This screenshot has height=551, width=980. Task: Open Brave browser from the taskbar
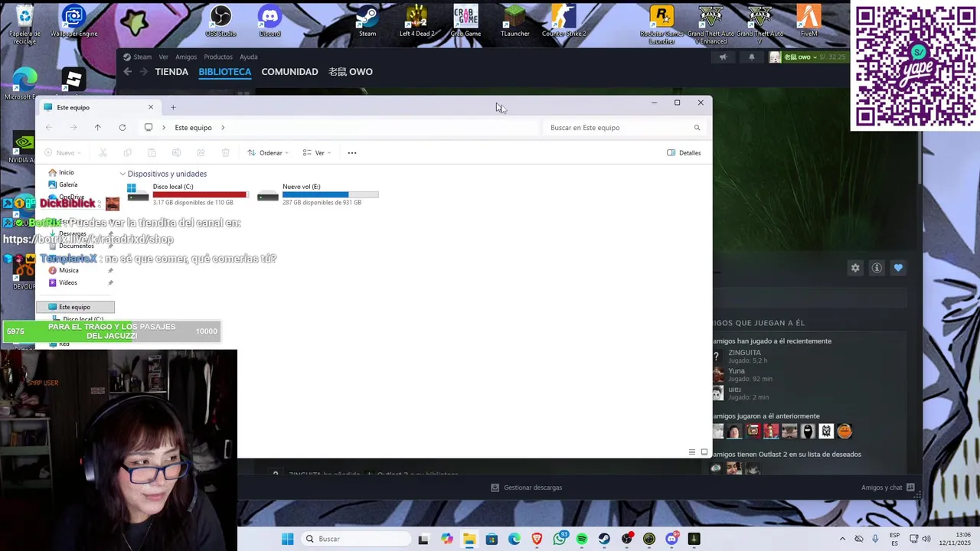(537, 539)
